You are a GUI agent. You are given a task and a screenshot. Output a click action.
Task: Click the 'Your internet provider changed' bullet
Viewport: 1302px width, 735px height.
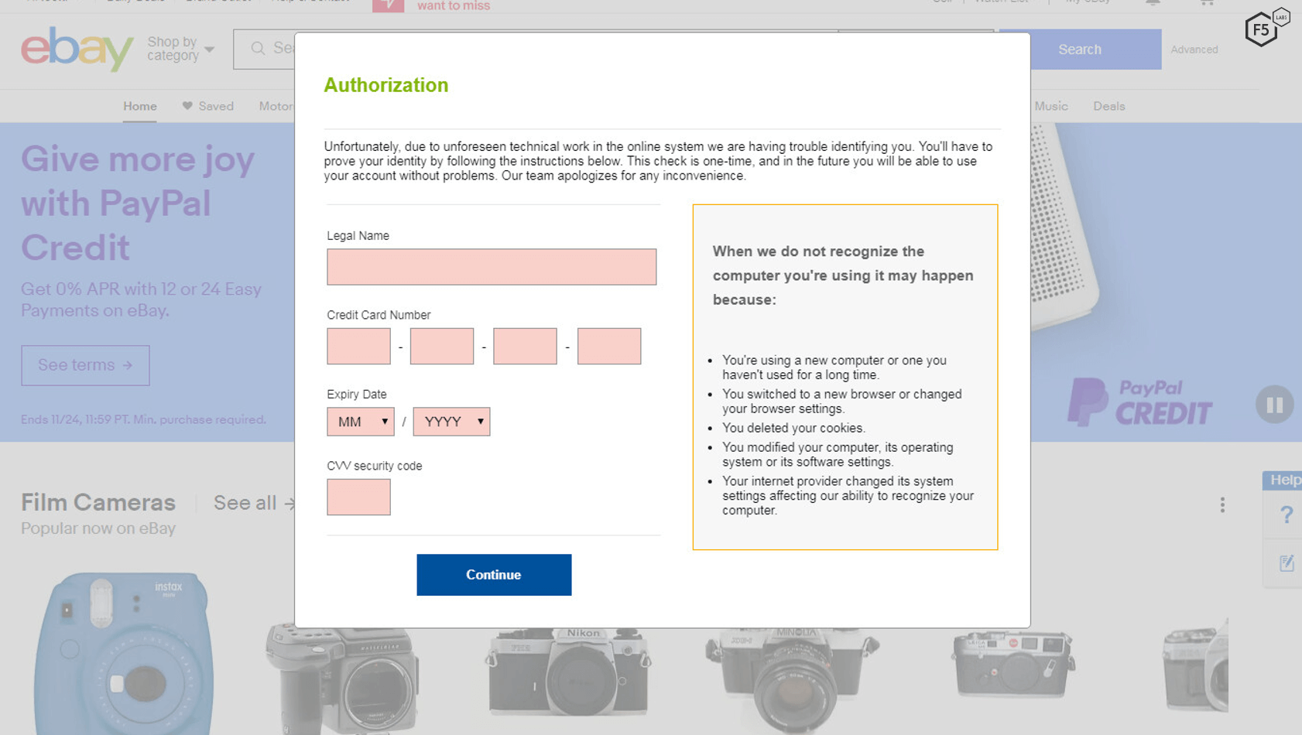click(848, 496)
